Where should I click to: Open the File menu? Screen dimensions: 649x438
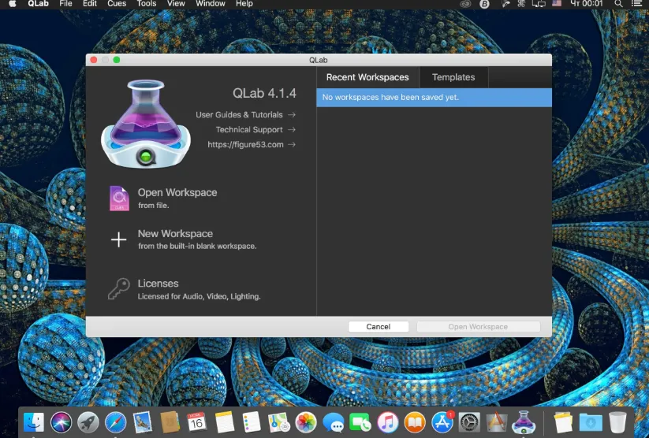(x=65, y=4)
